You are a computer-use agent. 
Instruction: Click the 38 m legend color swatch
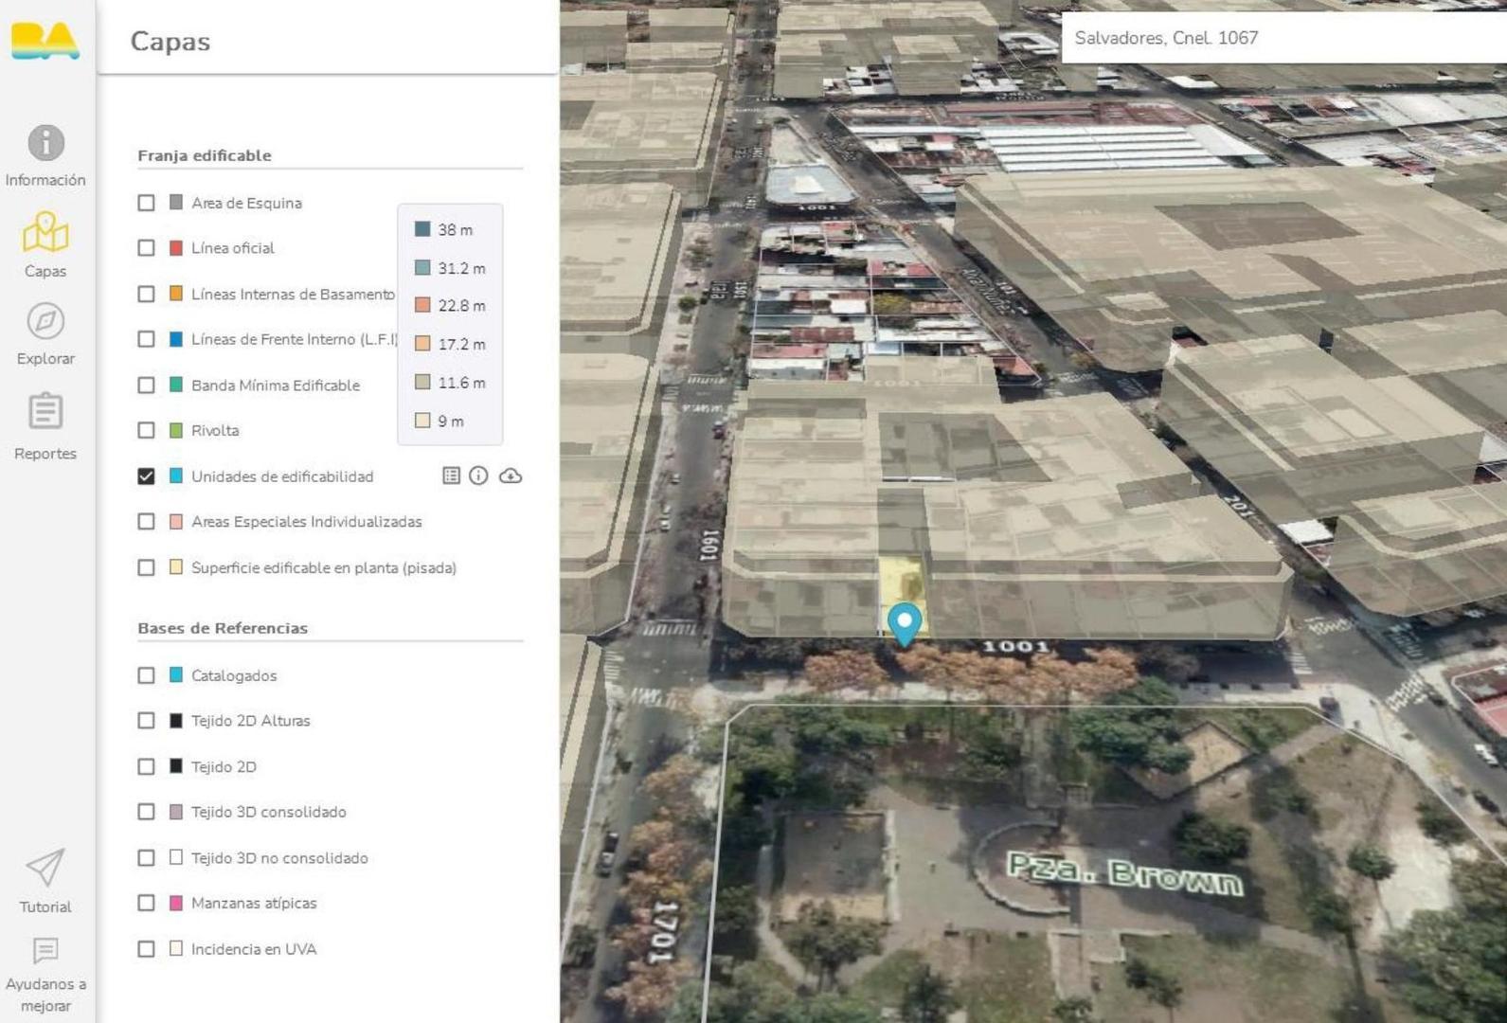(422, 229)
